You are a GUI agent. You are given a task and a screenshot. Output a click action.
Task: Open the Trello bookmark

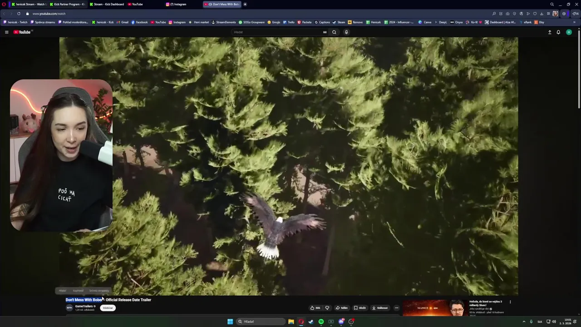click(x=289, y=22)
